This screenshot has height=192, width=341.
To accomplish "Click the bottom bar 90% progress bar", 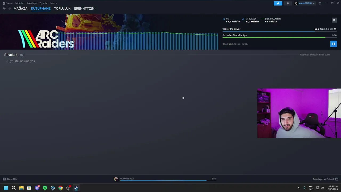I will [x=168, y=181].
